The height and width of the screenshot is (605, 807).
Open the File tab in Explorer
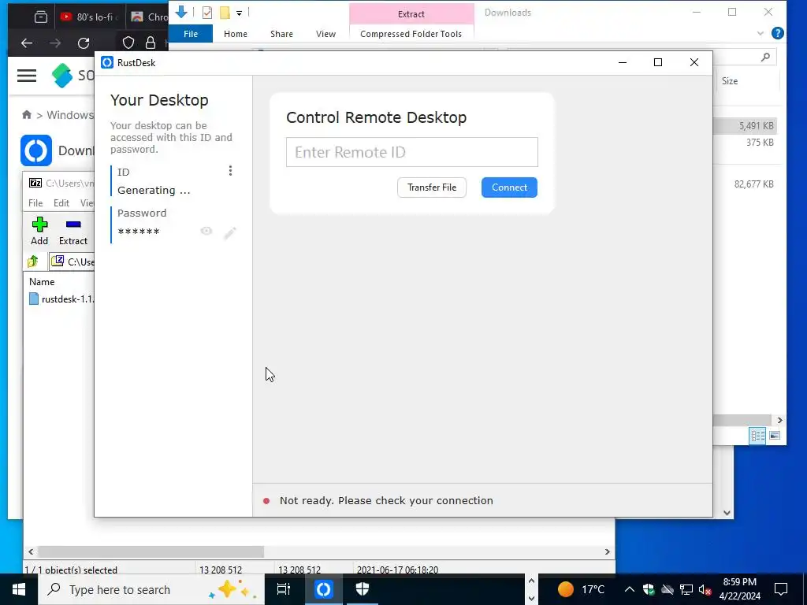[x=191, y=34]
